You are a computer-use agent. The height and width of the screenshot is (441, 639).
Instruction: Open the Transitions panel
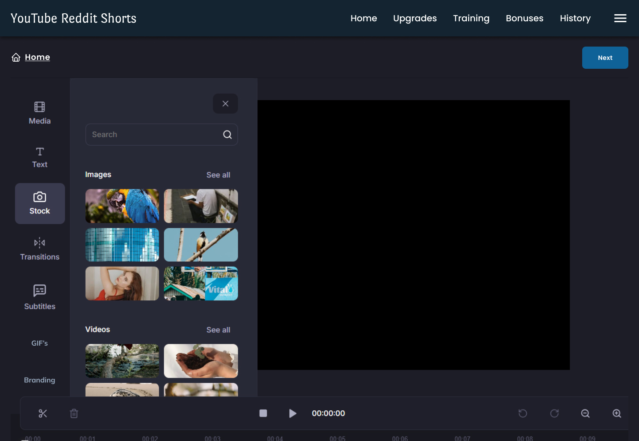[39, 249]
